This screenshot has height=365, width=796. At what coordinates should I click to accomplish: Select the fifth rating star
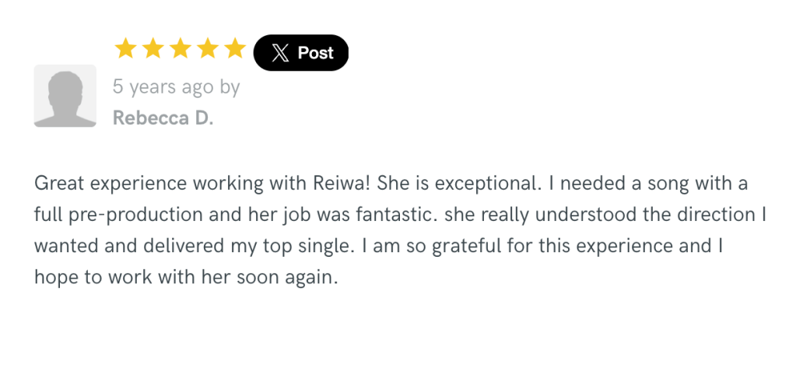click(x=234, y=50)
